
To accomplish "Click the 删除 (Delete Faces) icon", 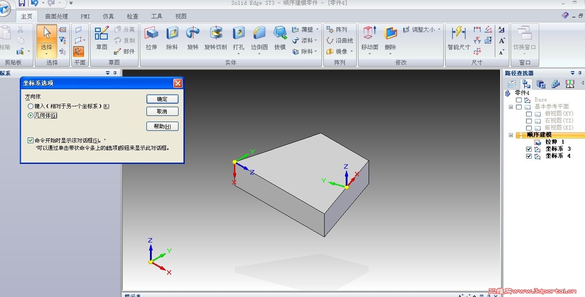I will (x=390, y=33).
